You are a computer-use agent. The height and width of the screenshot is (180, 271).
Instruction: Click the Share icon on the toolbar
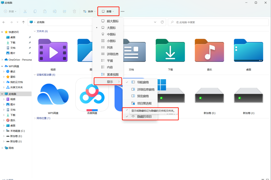pos(64,11)
